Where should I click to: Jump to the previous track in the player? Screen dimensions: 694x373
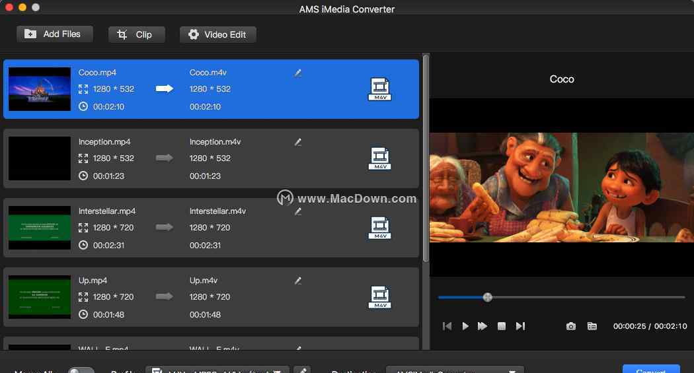(x=447, y=326)
